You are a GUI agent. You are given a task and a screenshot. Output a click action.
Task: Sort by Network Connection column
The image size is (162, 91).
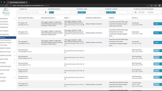coord(101,18)
